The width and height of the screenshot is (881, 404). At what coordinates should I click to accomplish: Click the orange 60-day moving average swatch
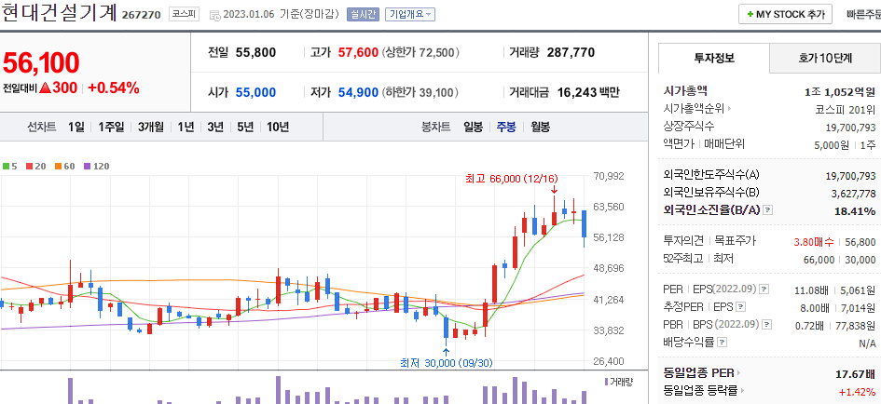pyautogui.click(x=58, y=166)
